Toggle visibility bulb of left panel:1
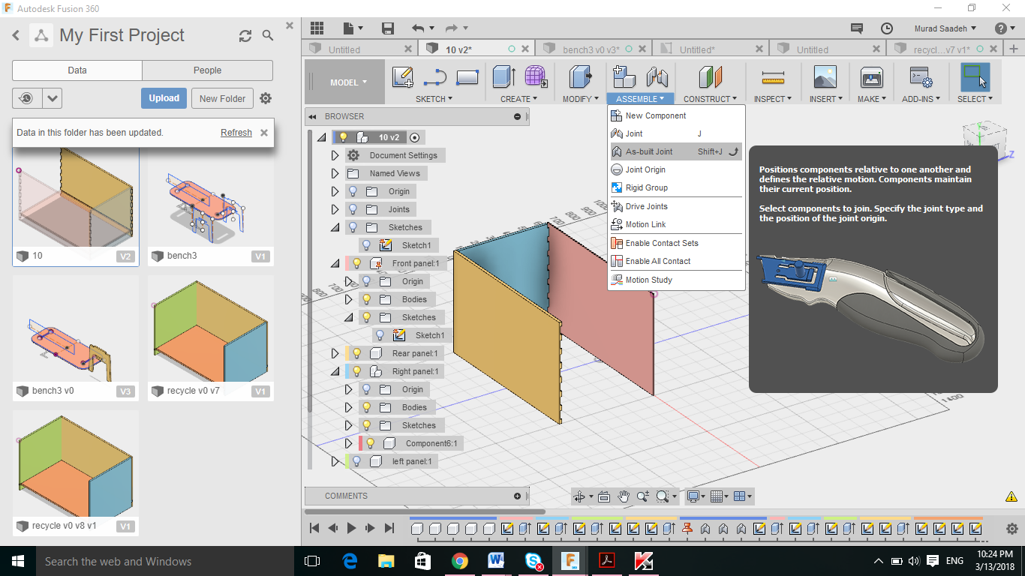Image resolution: width=1025 pixels, height=576 pixels. click(x=357, y=461)
